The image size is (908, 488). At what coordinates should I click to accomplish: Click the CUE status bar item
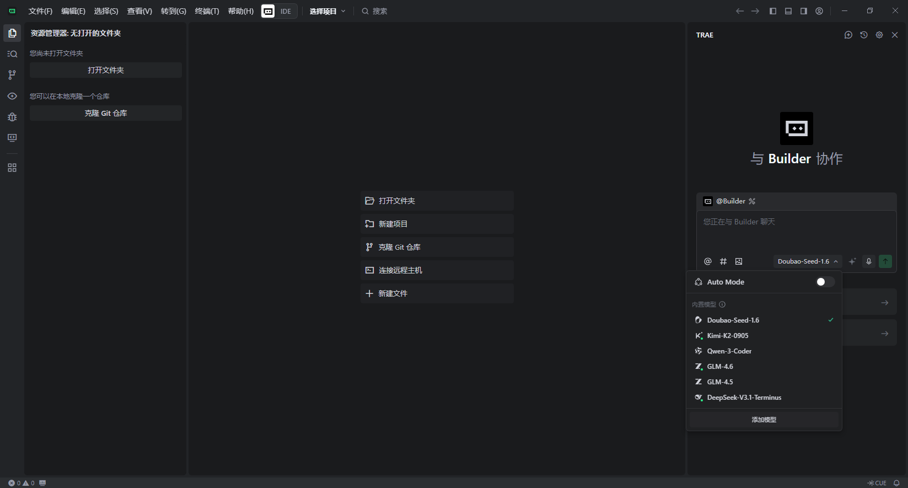[x=877, y=483]
